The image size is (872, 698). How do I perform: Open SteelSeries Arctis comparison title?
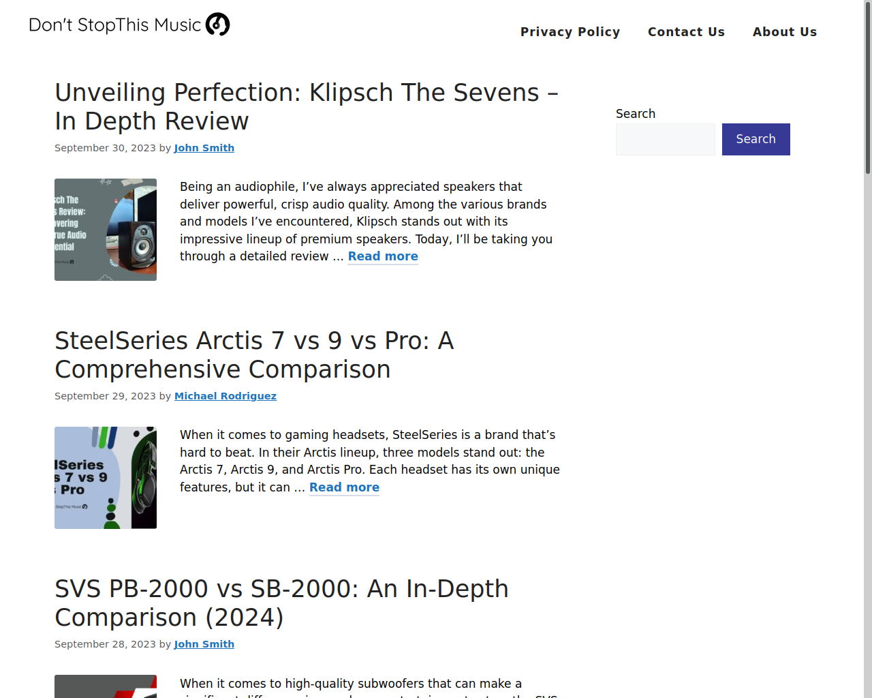tap(254, 354)
